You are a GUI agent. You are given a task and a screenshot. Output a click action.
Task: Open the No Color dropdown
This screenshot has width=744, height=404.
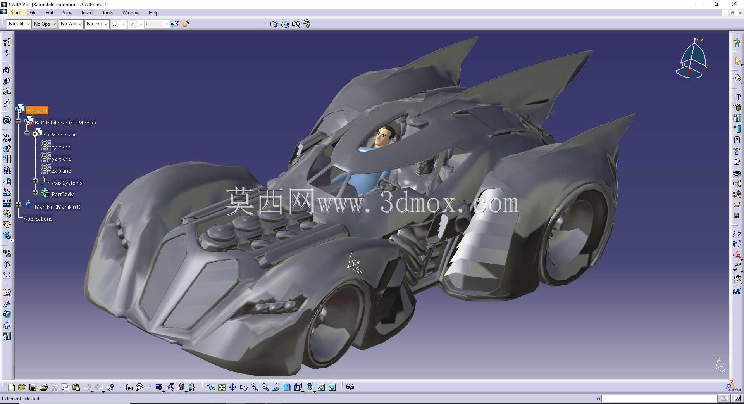tap(19, 24)
